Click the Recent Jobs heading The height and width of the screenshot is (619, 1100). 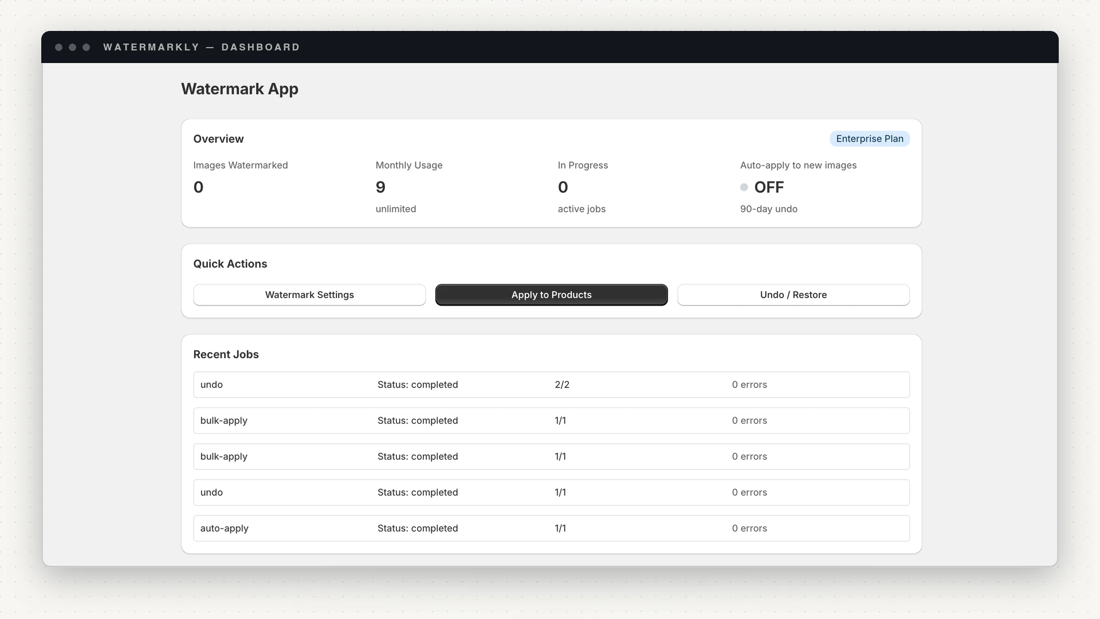(x=226, y=354)
